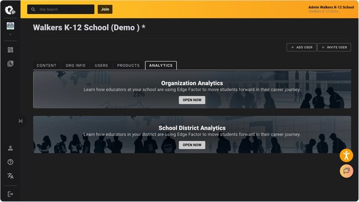Open the Admin Walkers K-12 School account menu
Image resolution: width=359 pixels, height=202 pixels.
click(x=331, y=9)
